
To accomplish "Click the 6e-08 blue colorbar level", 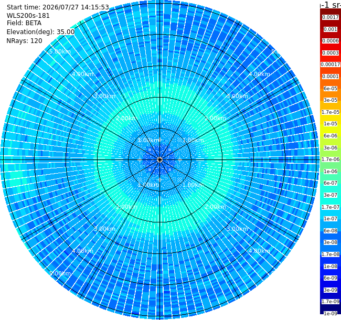I will click(331, 231).
